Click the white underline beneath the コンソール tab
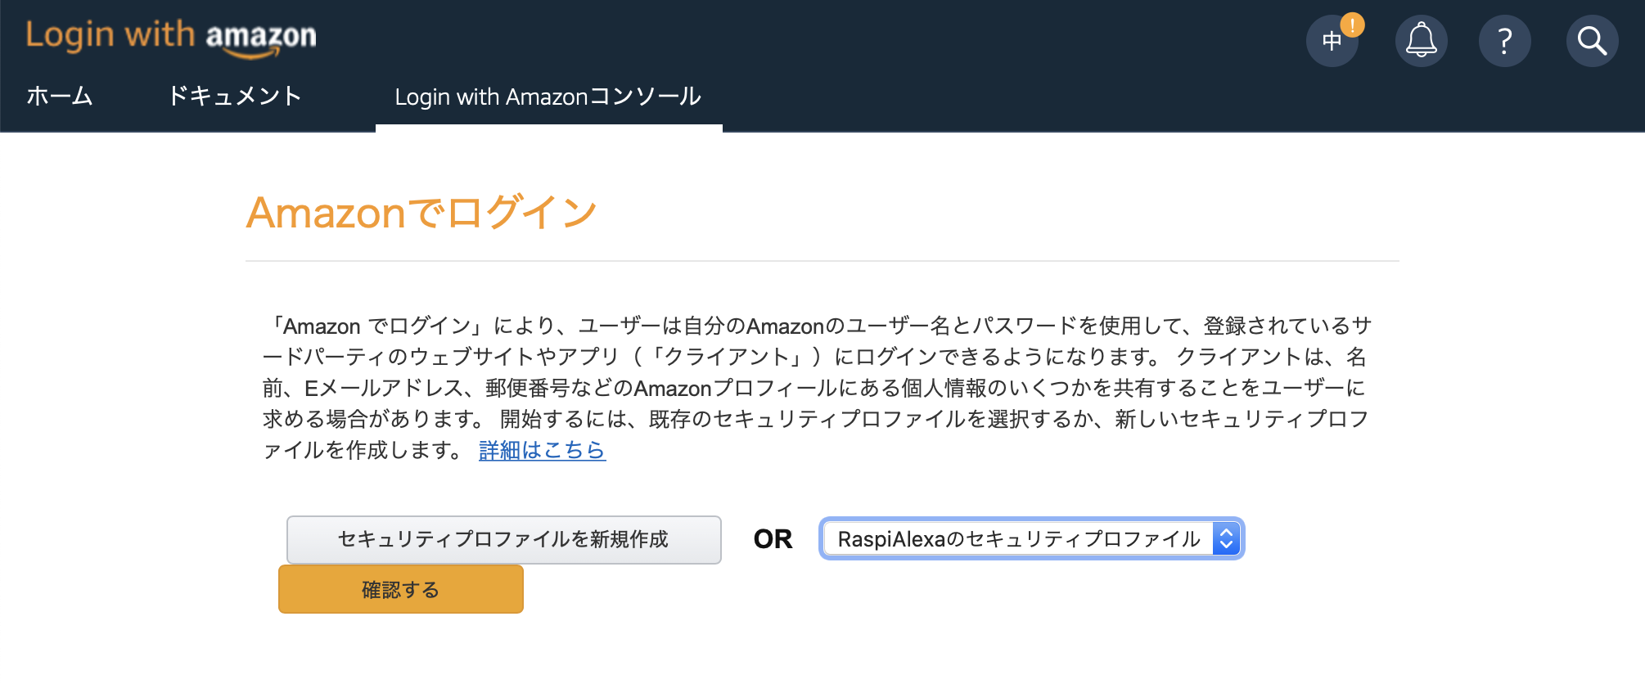1645x684 pixels. pyautogui.click(x=549, y=128)
